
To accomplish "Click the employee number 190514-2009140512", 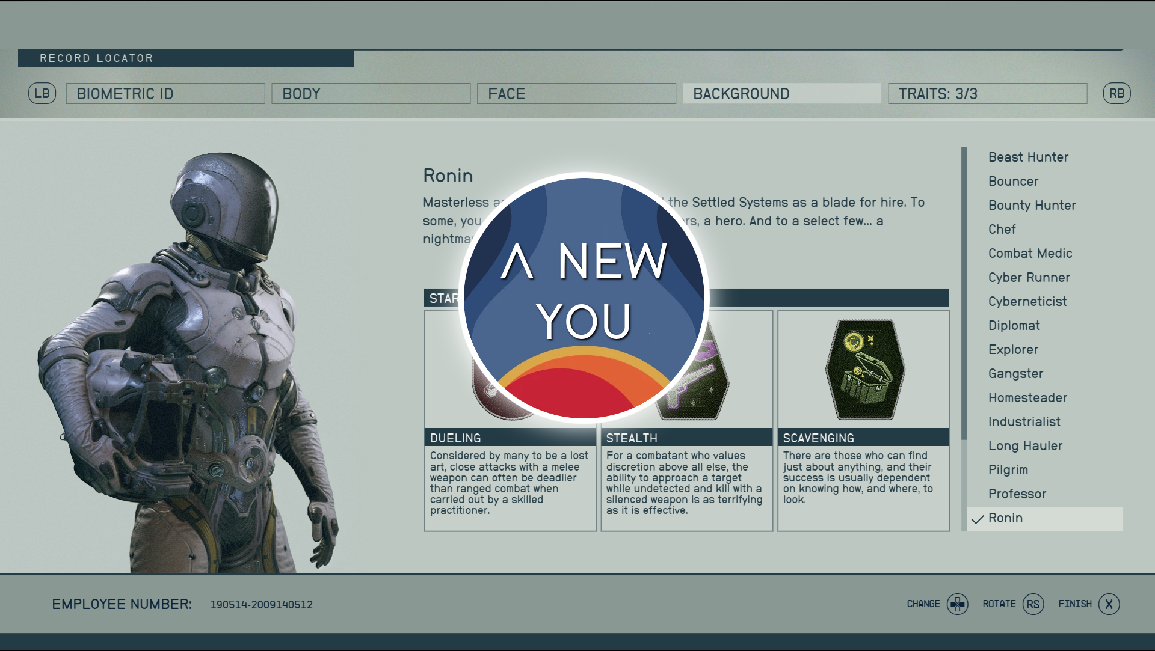I will 261,605.
